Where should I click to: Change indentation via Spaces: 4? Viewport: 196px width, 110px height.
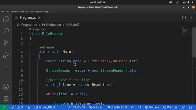point(95,107)
